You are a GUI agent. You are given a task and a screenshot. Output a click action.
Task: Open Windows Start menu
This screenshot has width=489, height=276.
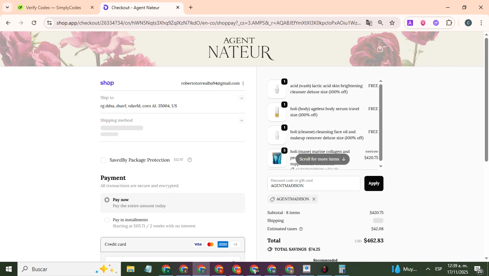click(x=9, y=269)
